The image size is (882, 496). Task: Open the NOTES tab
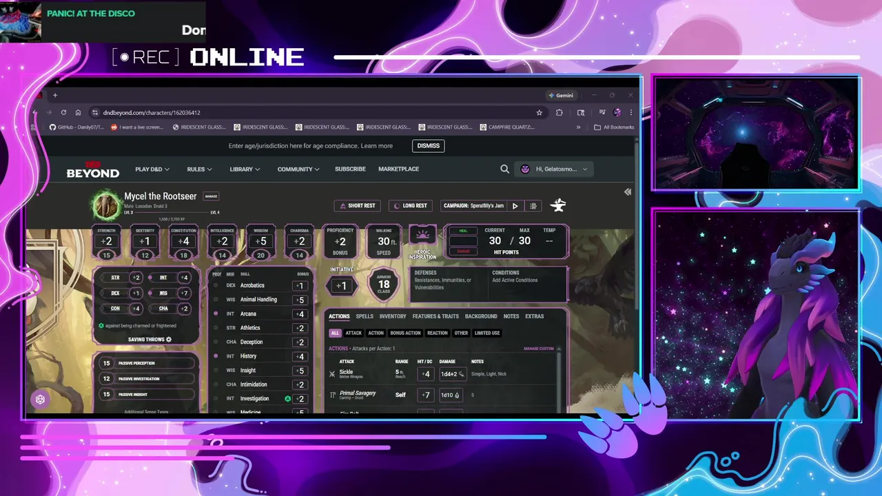(511, 316)
